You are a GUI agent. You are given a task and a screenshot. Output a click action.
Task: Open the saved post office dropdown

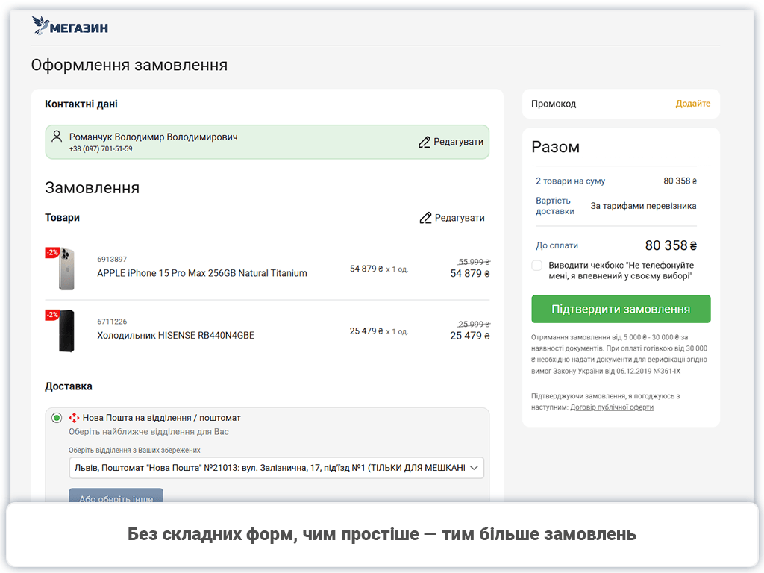(x=276, y=468)
